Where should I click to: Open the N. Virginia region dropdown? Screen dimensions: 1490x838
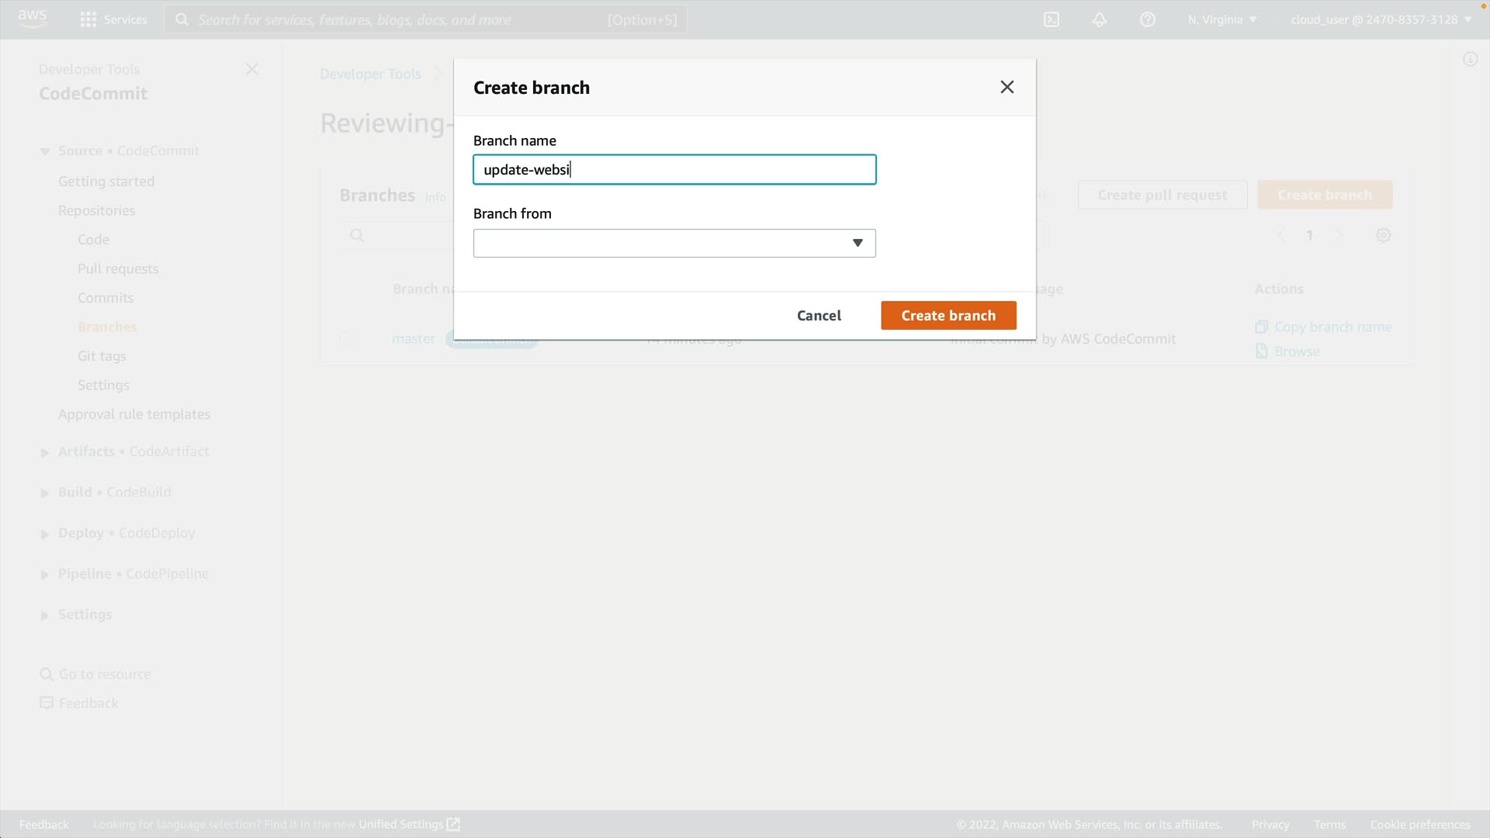pos(1221,19)
